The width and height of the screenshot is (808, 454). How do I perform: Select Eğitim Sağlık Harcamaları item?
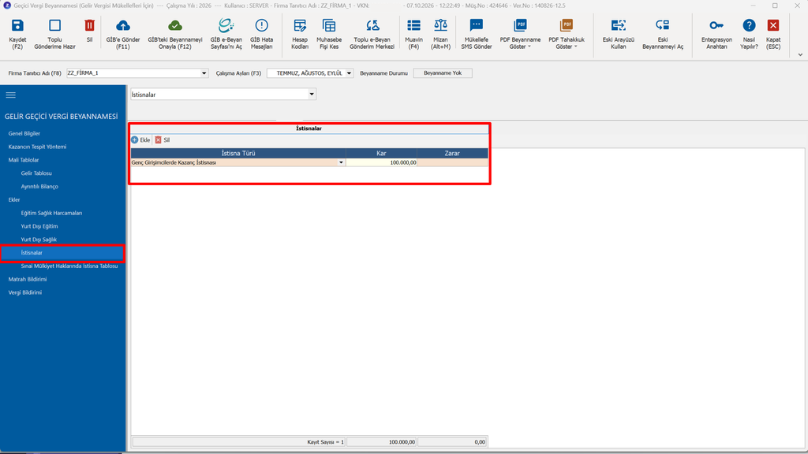tap(51, 213)
